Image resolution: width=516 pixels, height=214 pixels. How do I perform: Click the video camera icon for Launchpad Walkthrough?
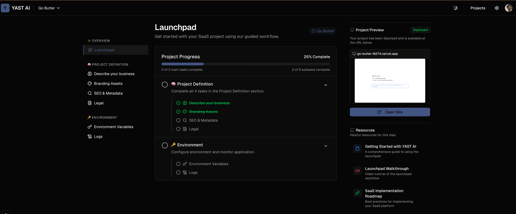tap(357, 171)
